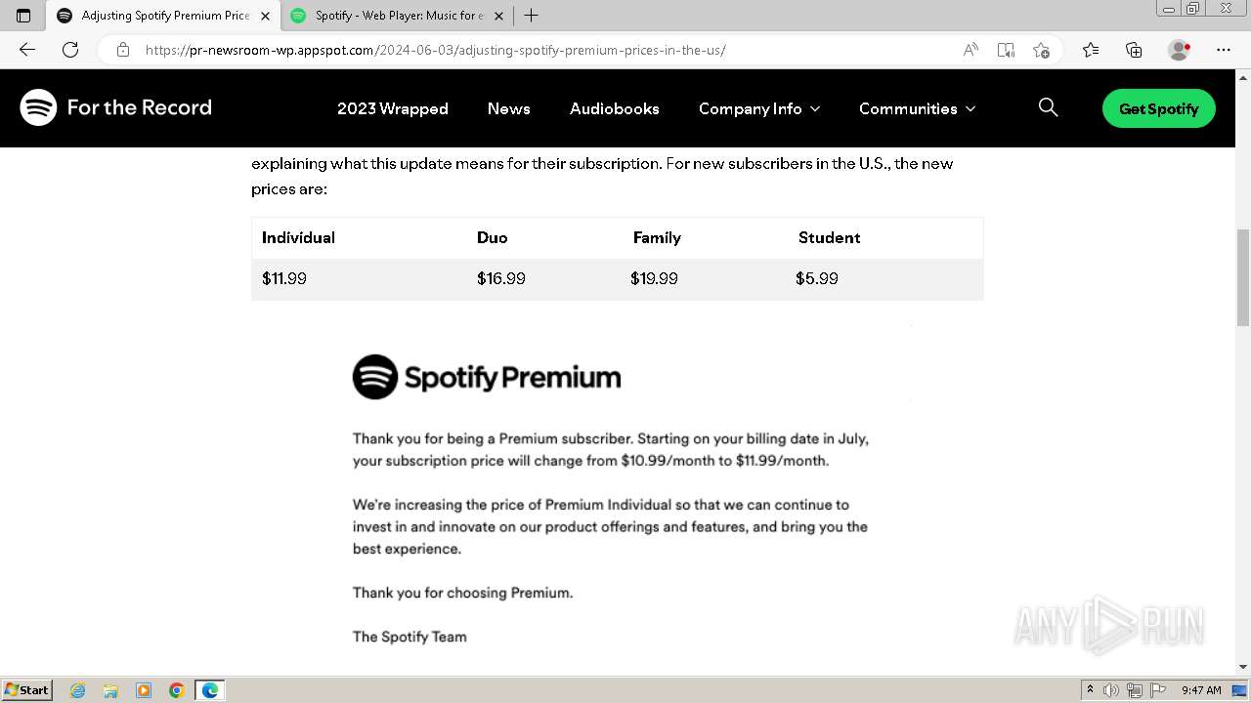Click the search magnifier on Spotify site

coord(1048,107)
